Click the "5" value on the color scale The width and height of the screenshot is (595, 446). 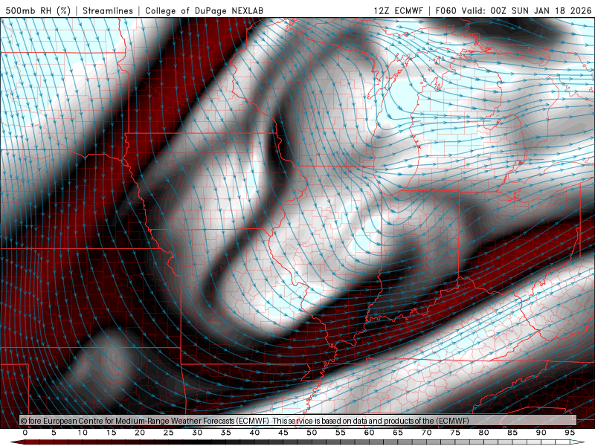coord(54,433)
